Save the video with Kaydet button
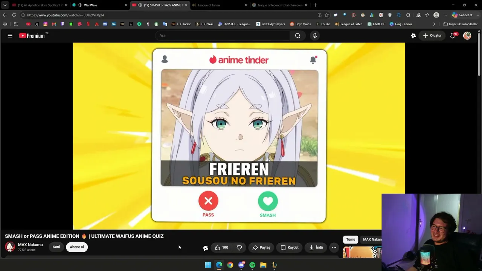The height and width of the screenshot is (271, 482). tap(289, 248)
